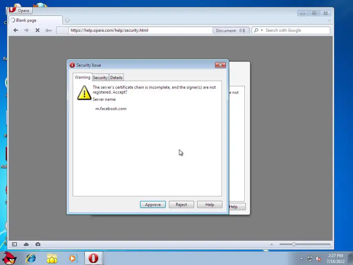The height and width of the screenshot is (265, 353).
Task: Toggle the panels button in status bar
Action: click(14, 244)
